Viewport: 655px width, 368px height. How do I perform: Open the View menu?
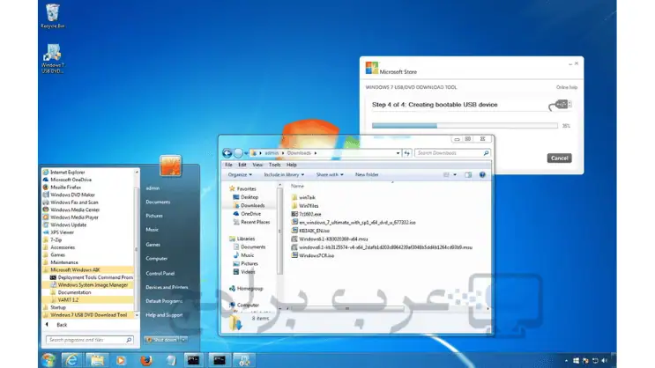click(x=257, y=165)
